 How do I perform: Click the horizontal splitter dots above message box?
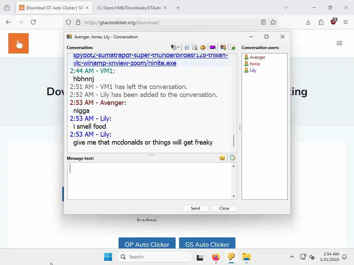152,155
